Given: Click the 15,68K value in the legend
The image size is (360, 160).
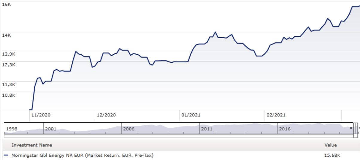Looking at the screenshot, I should [332, 155].
